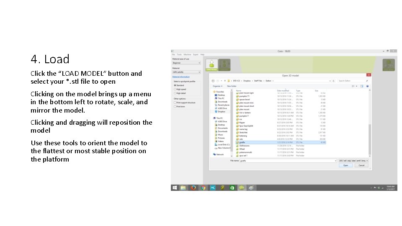The height and width of the screenshot is (226, 402).
Task: Open the Help menu in Cura
Action: coord(202,54)
